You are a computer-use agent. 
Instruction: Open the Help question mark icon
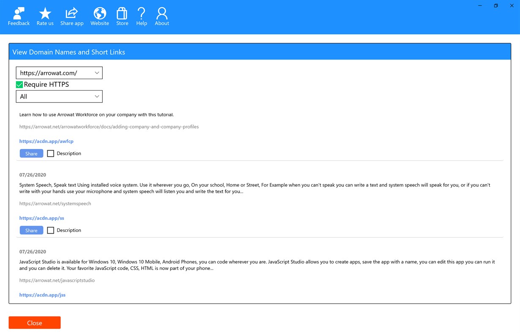click(x=142, y=17)
